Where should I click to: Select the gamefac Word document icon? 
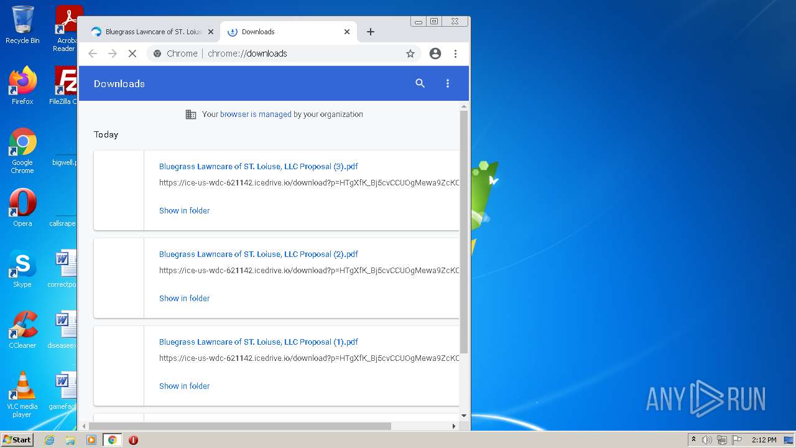pyautogui.click(x=63, y=391)
